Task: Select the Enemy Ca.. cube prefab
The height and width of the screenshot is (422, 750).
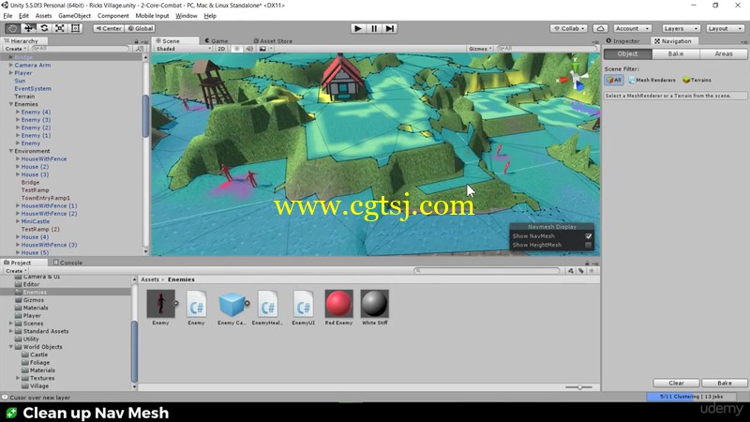Action: [232, 303]
